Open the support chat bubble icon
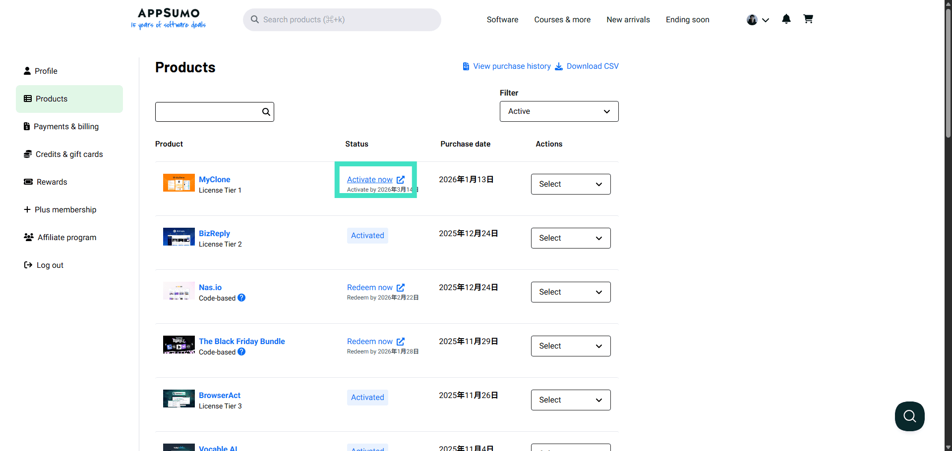Image resolution: width=952 pixels, height=451 pixels. tap(909, 416)
